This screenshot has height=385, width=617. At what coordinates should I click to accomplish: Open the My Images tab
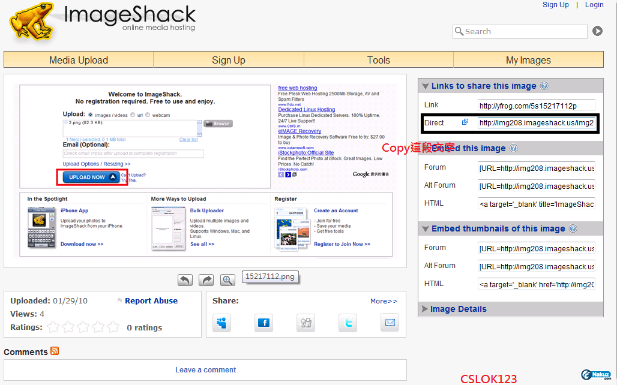[x=528, y=60]
